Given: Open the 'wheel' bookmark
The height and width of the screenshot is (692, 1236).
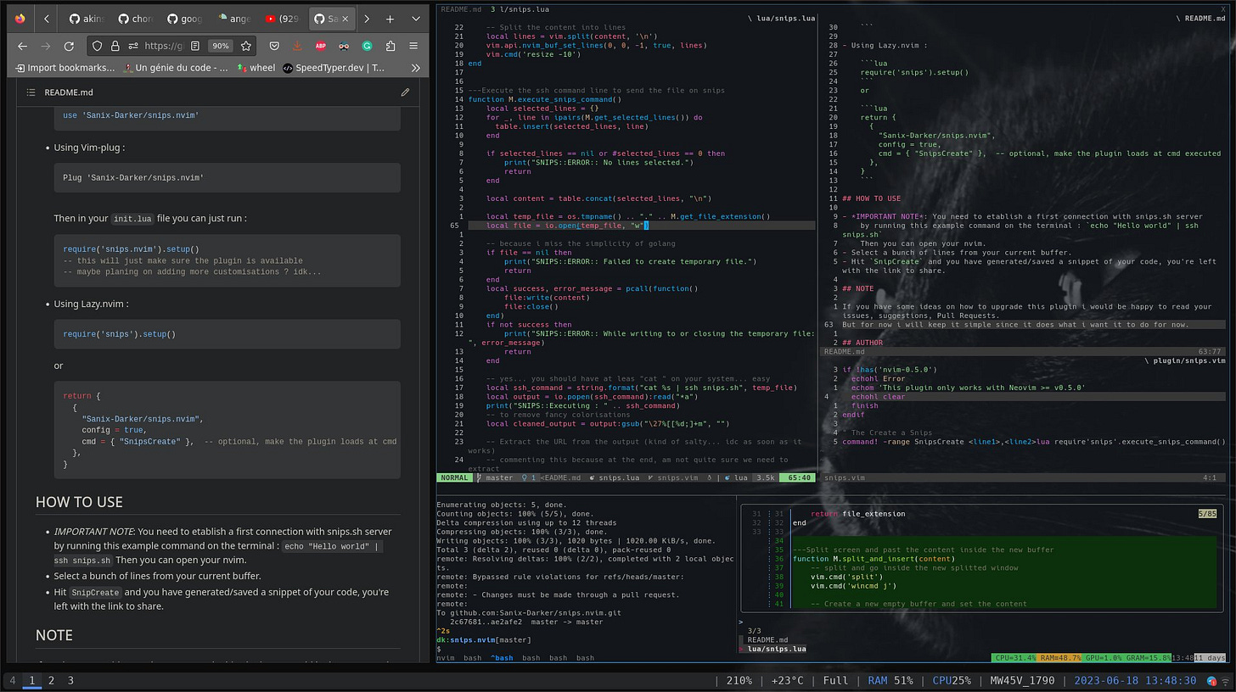Looking at the screenshot, I should coord(256,68).
